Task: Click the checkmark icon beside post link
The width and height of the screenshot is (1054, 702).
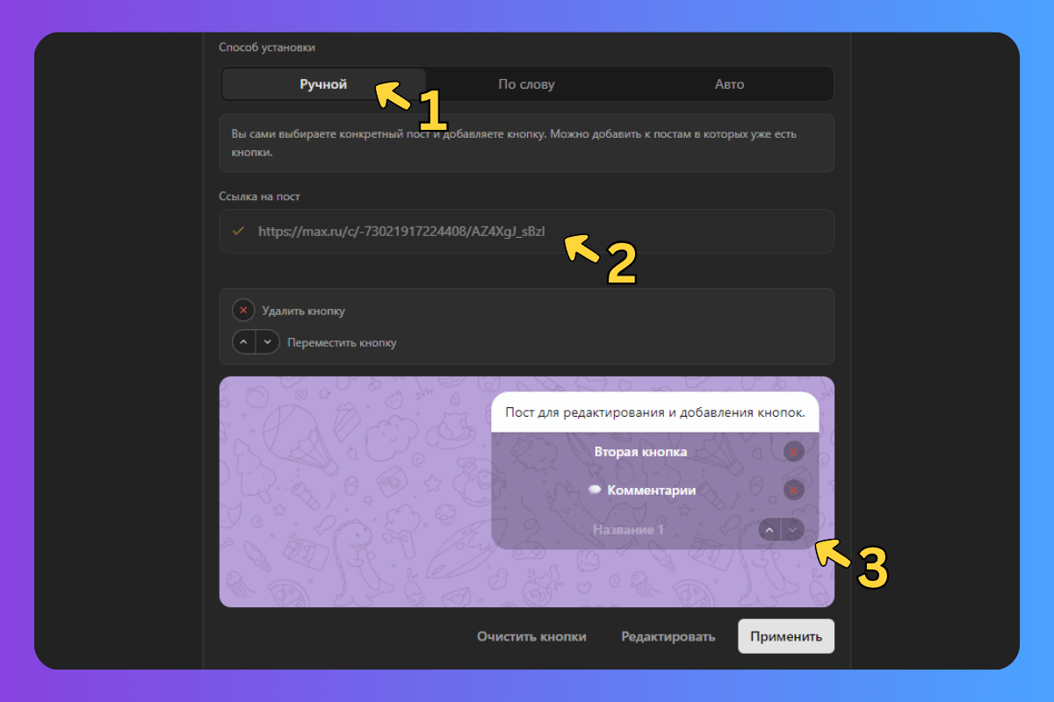Action: pos(237,231)
